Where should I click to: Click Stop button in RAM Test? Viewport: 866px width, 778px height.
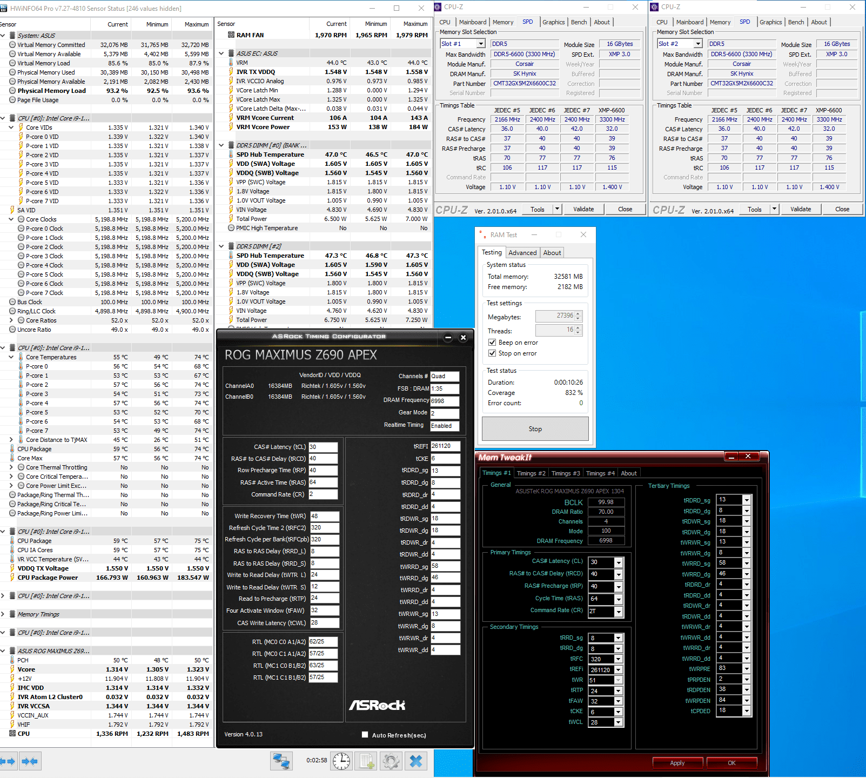click(x=535, y=429)
